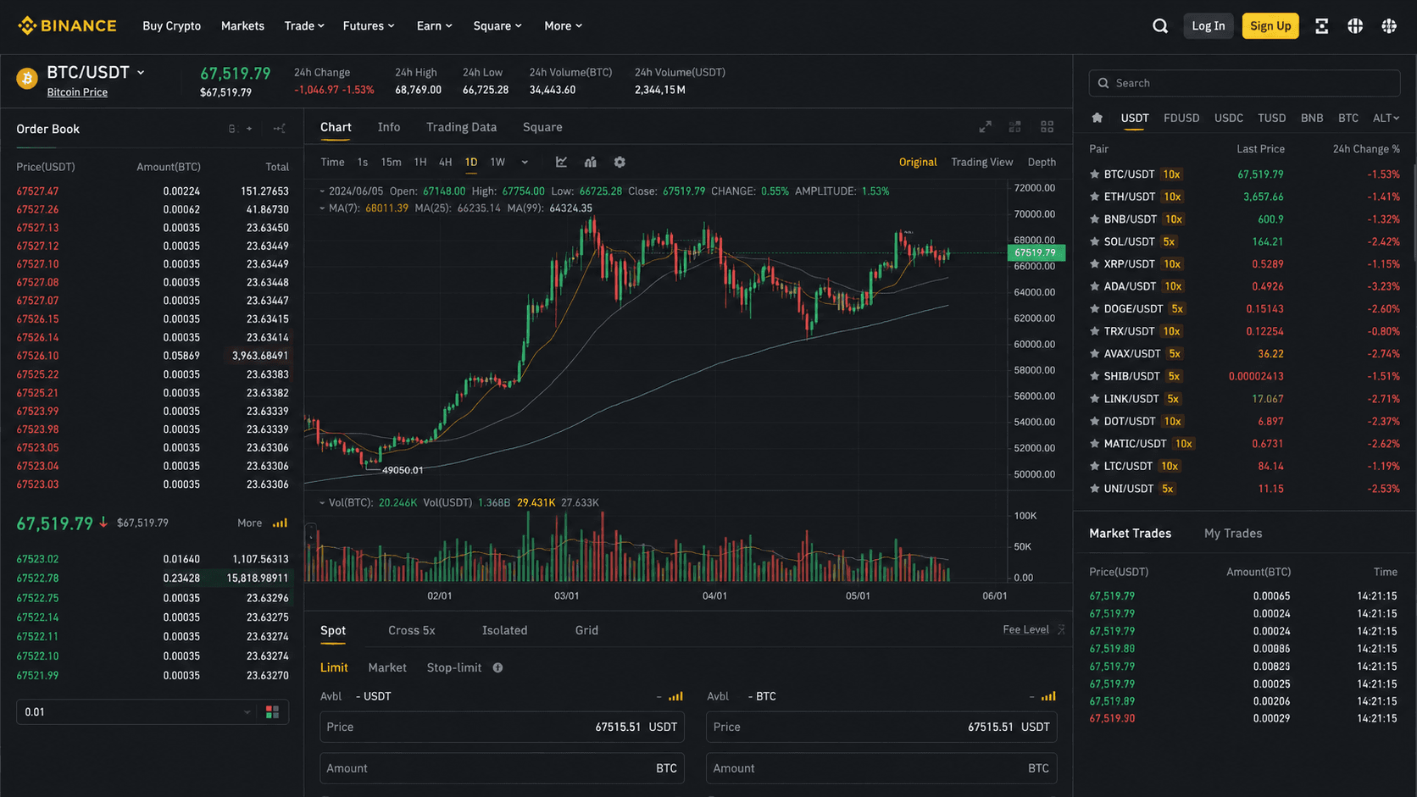Click the Binance logo
This screenshot has height=797, width=1417.
[67, 25]
